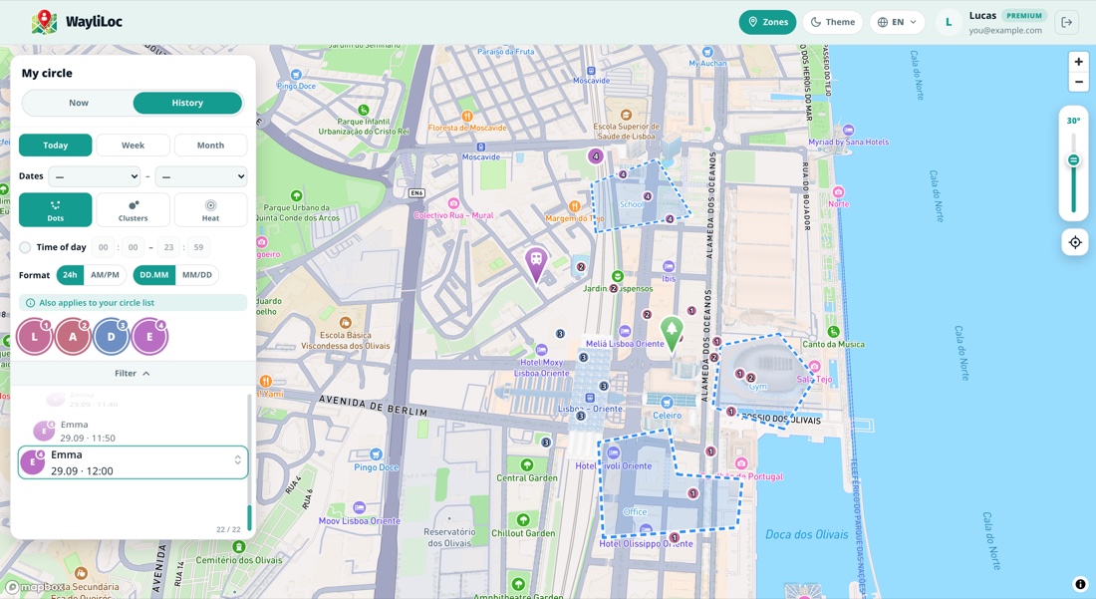Toggle circle member L avatar
This screenshot has width=1096, height=599.
coord(34,337)
